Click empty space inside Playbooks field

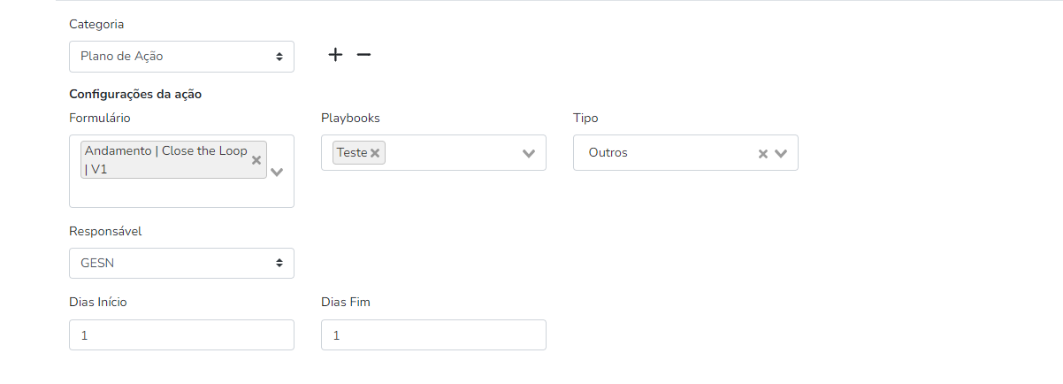coord(451,153)
